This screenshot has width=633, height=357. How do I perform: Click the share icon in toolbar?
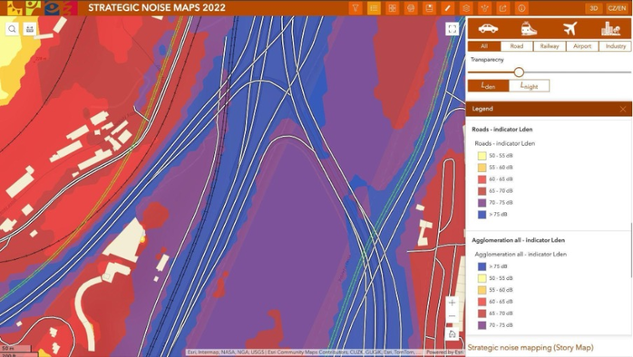coord(502,8)
